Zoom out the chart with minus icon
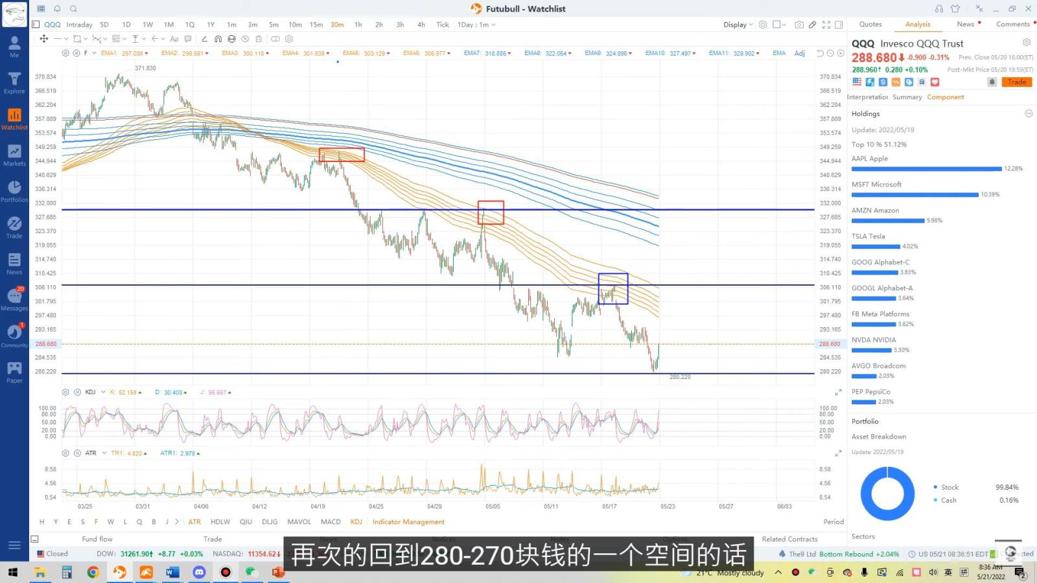Screen dimensions: 1037x583 click(830, 53)
